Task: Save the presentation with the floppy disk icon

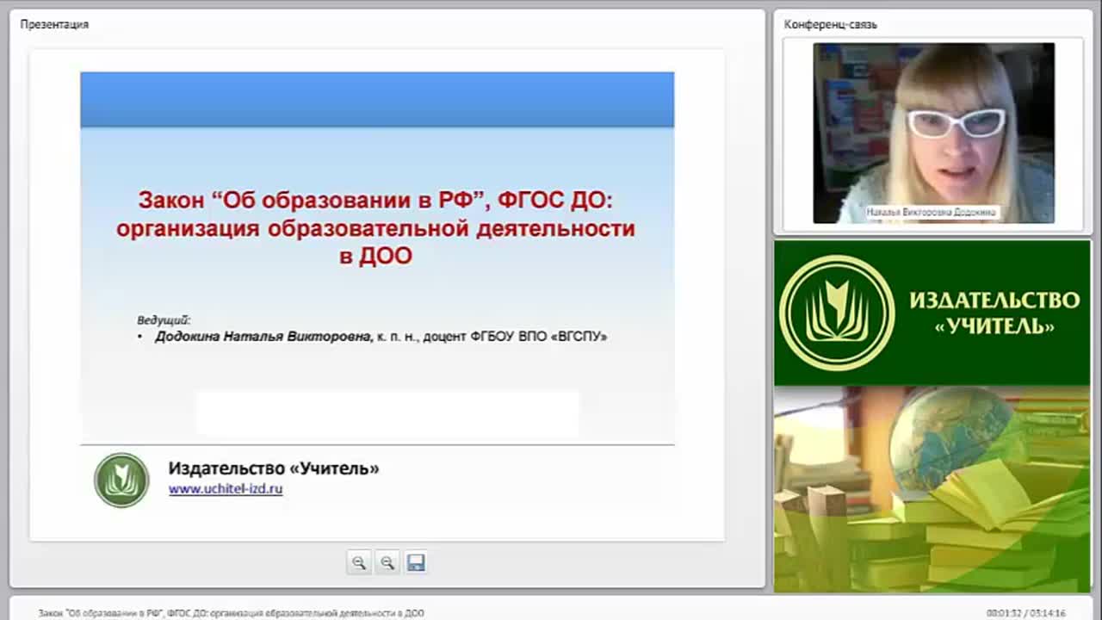Action: pos(416,562)
